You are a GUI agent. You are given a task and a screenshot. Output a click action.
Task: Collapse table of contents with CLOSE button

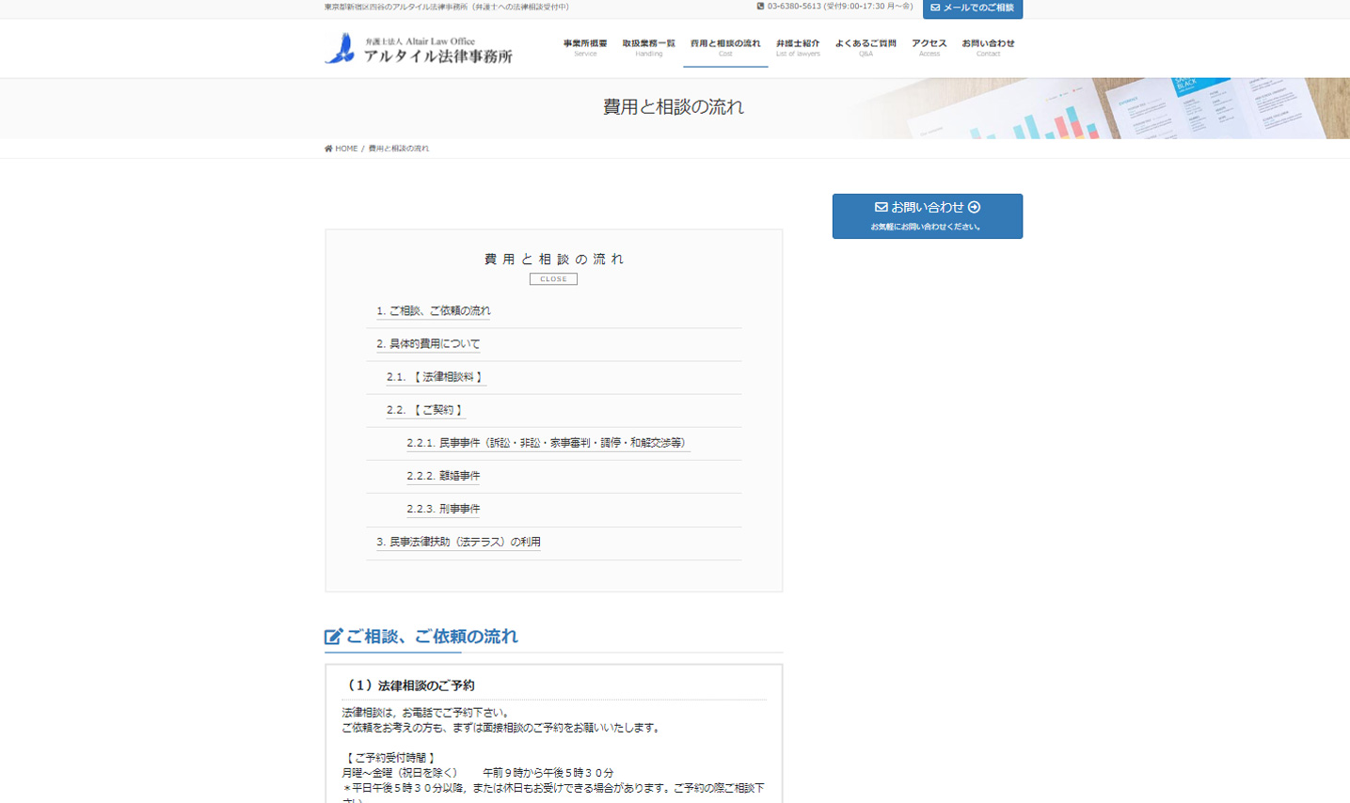click(553, 279)
